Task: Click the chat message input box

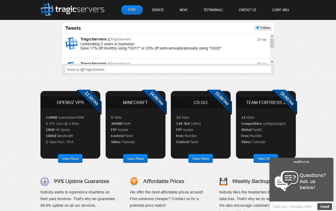Action: point(293,206)
